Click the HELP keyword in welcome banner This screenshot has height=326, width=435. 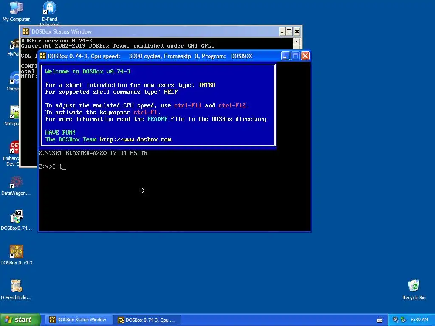point(171,92)
